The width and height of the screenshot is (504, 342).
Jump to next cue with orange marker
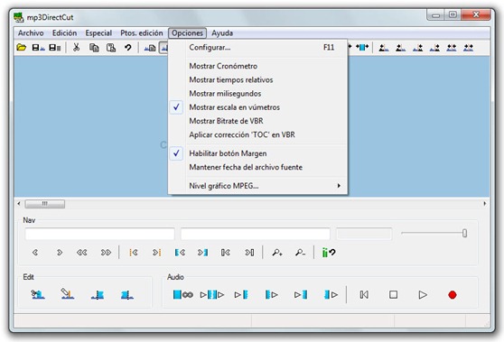pyautogui.click(x=157, y=253)
